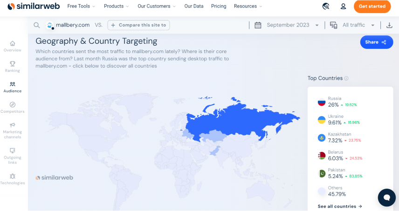
Task: Open Marketing channels in sidebar
Action: [13, 131]
